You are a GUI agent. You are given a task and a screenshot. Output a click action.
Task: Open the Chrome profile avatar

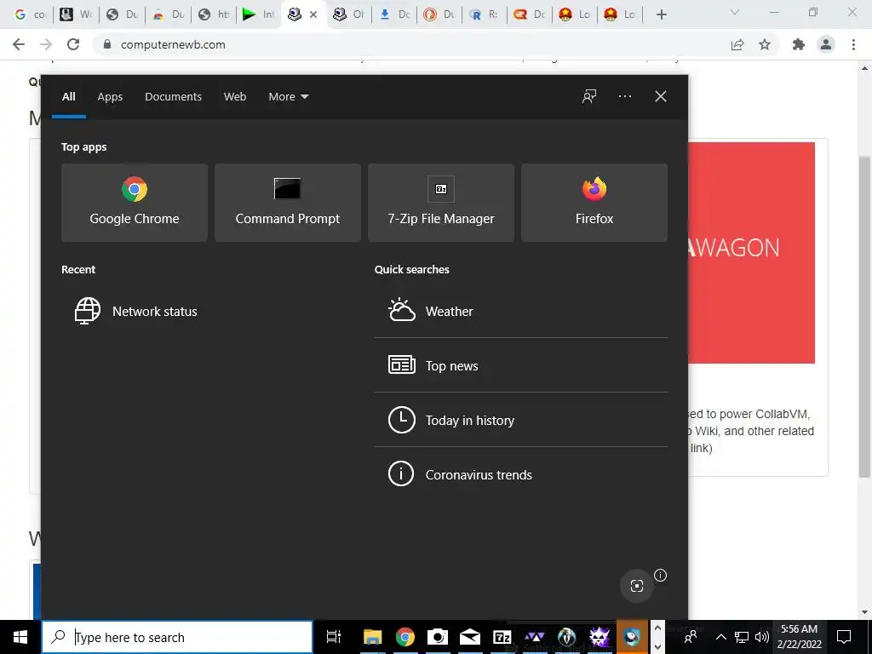tap(826, 44)
